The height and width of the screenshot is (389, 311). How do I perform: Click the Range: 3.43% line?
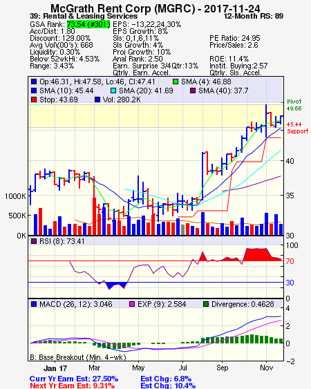(52, 66)
